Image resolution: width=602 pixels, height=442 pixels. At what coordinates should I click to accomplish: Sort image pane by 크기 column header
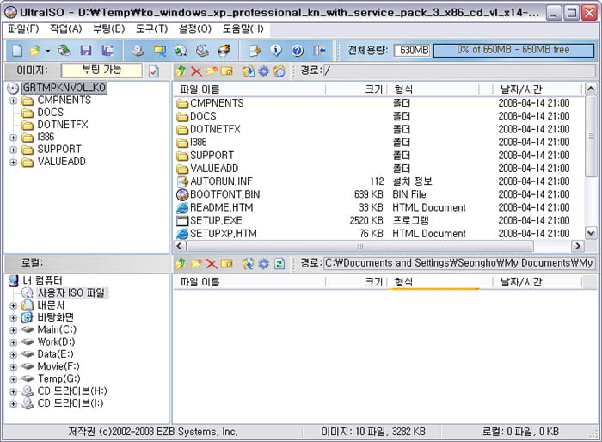pyautogui.click(x=356, y=89)
